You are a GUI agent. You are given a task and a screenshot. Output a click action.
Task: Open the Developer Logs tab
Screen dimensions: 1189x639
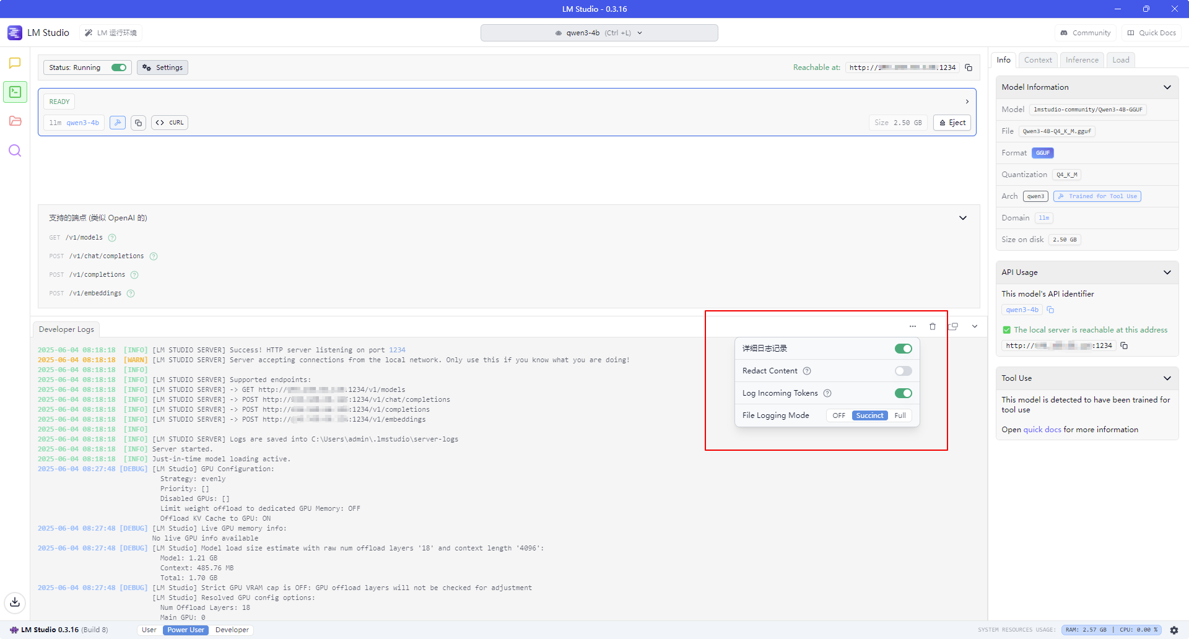click(66, 329)
